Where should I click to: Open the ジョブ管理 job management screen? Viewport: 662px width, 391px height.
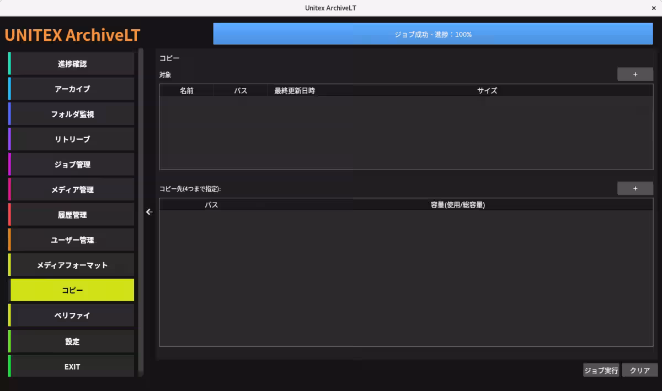pos(71,164)
